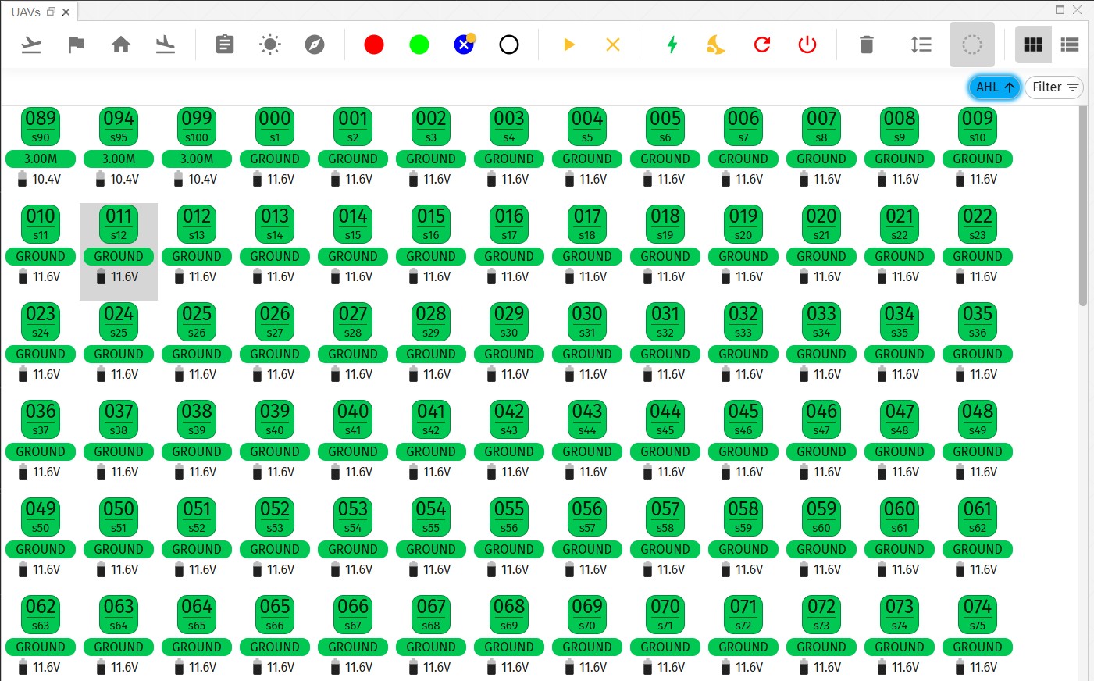Open the clipboard details icon
This screenshot has width=1094, height=681.
point(225,45)
